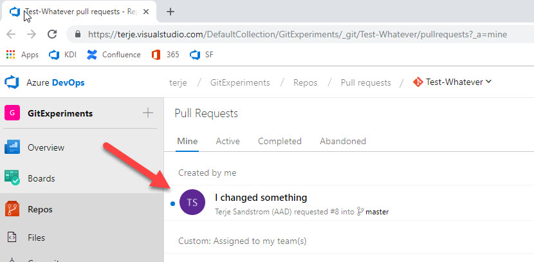This screenshot has height=262, width=534.
Task: Click the Pull requests breadcrumb link
Action: pos(365,82)
